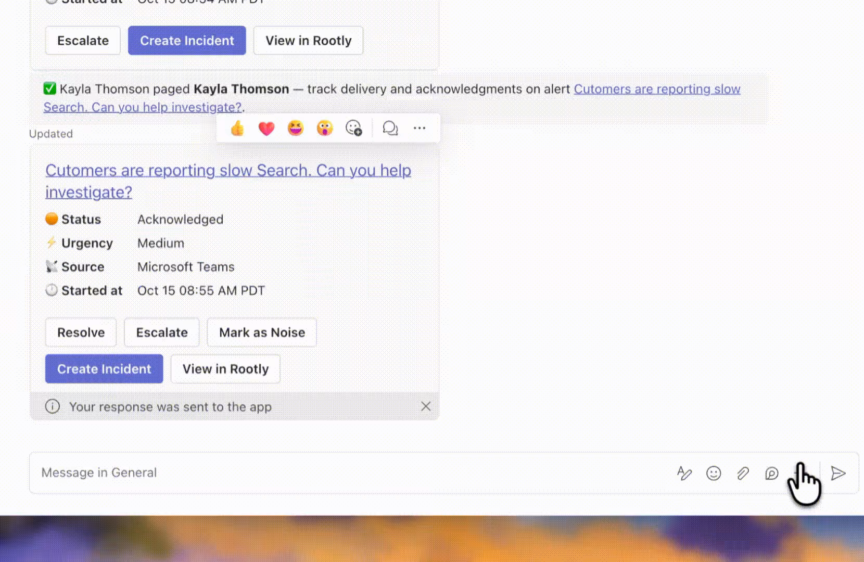Open View in Rootly on top card

point(308,41)
